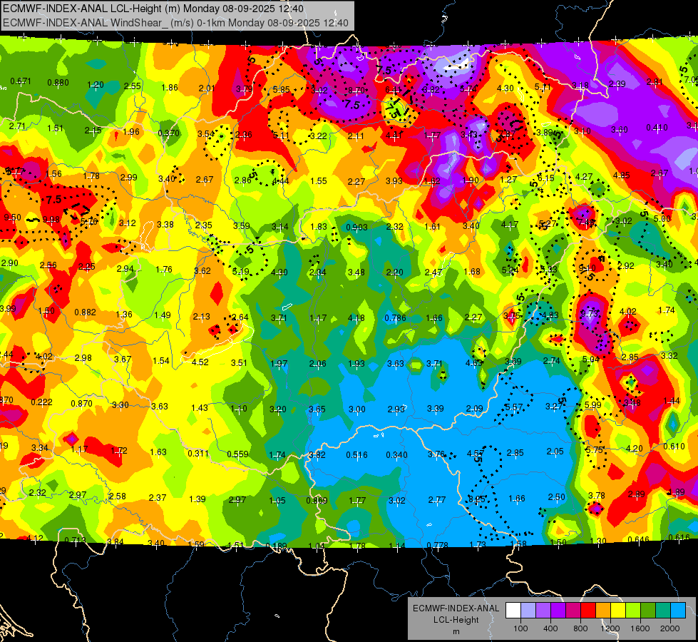The width and height of the screenshot is (698, 642).
Task: Click the wind shear value 0.340
Action: (x=396, y=454)
